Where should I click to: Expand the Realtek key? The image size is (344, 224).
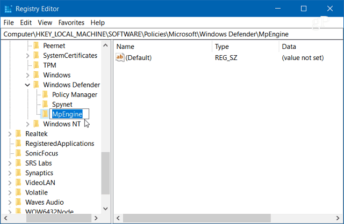click(x=10, y=134)
